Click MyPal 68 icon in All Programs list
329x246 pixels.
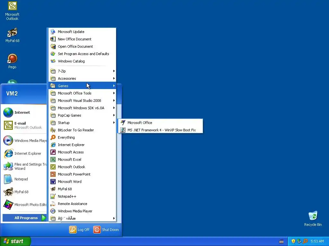(53, 189)
